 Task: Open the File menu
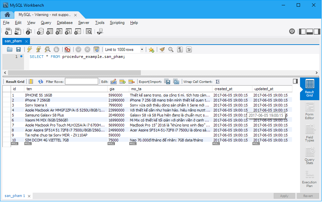[x=6, y=23]
